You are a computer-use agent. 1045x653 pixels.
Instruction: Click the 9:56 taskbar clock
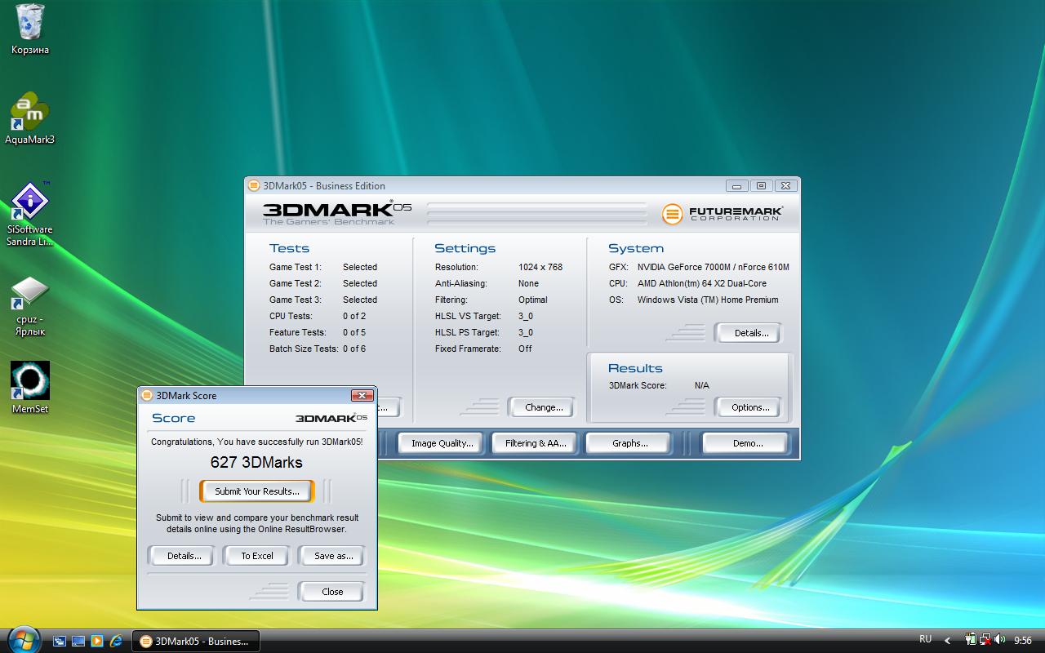click(1022, 641)
